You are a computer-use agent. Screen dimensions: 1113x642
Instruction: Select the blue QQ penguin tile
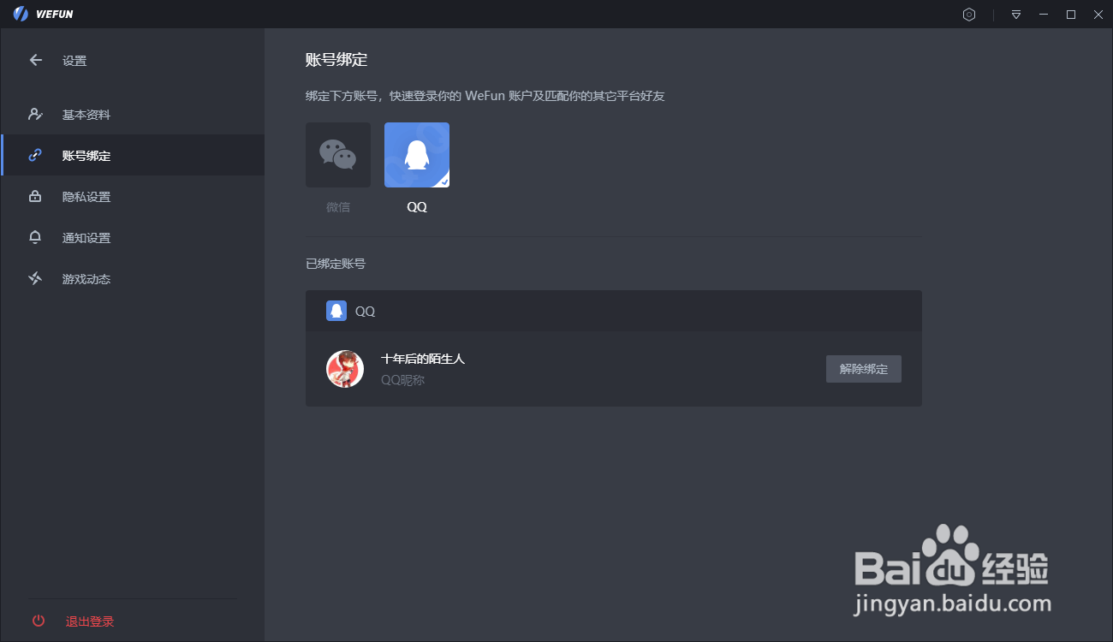coord(417,155)
